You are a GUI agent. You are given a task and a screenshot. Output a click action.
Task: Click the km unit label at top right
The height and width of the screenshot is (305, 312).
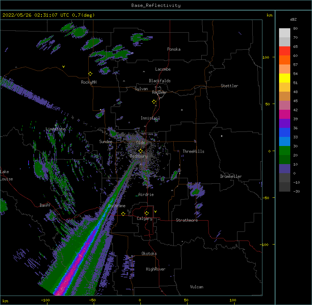[x=270, y=15]
